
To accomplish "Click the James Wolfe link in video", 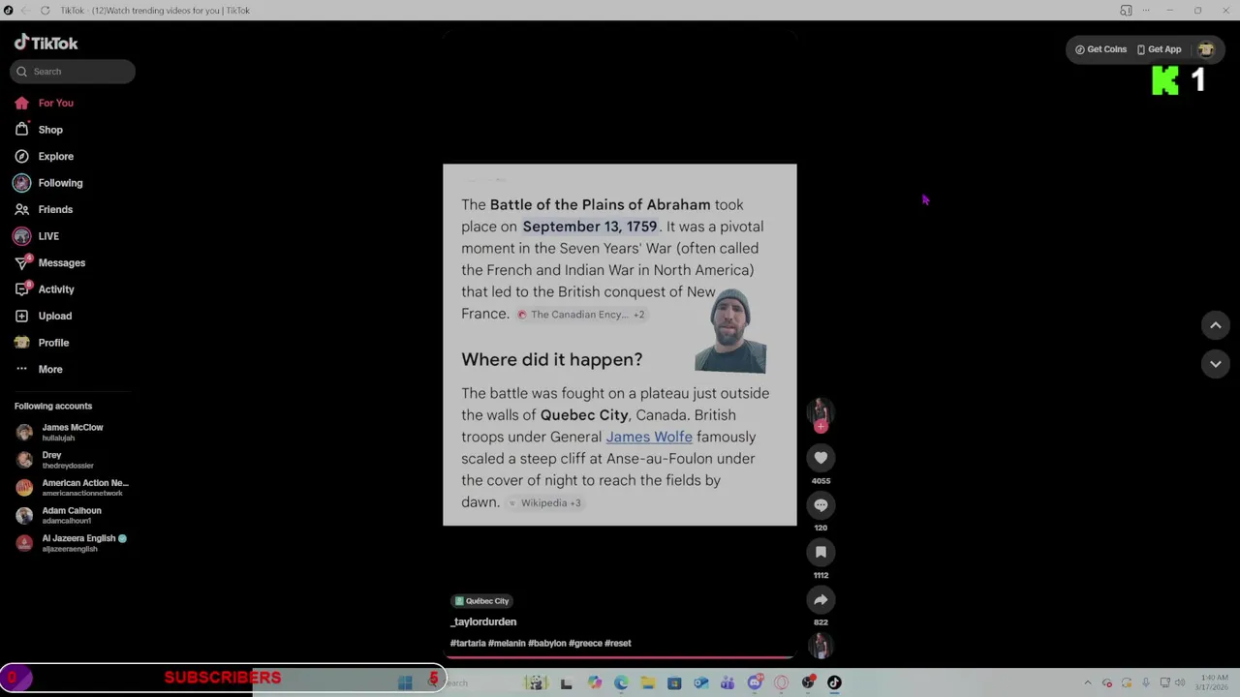I will (649, 437).
